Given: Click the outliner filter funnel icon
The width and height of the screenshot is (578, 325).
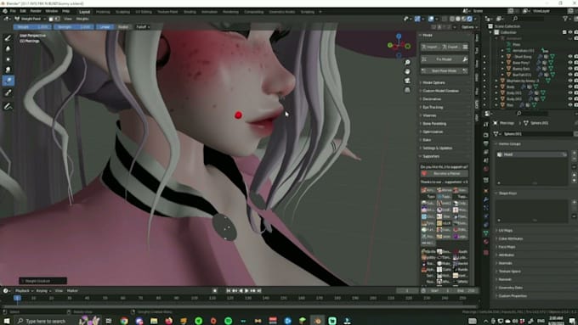Looking at the screenshot, I should (565, 19).
